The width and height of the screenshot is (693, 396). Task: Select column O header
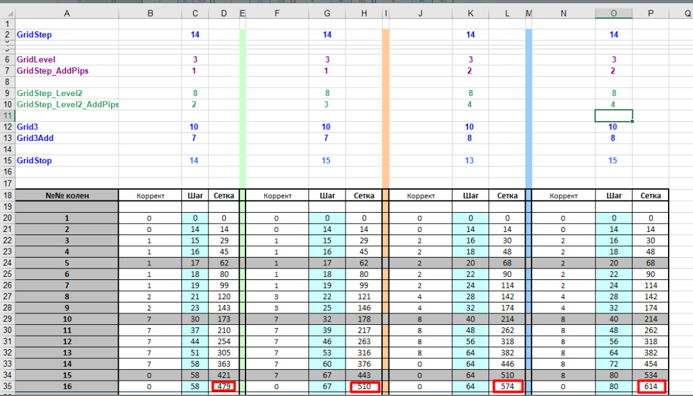click(614, 13)
